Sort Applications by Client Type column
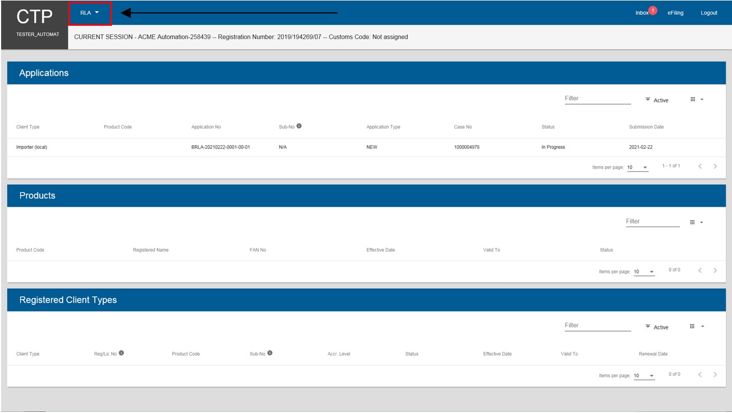 [x=28, y=127]
